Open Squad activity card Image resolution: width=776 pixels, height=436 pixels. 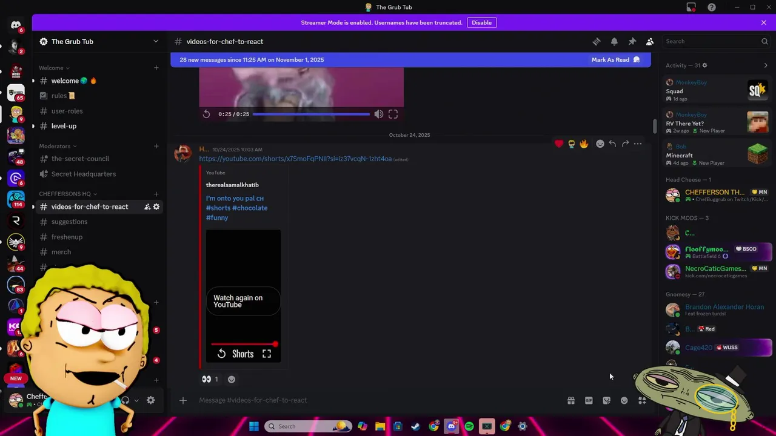point(717,91)
